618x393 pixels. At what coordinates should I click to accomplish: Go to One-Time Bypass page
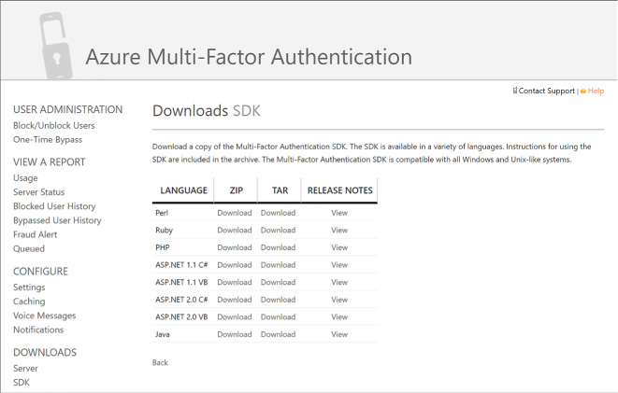click(x=48, y=140)
